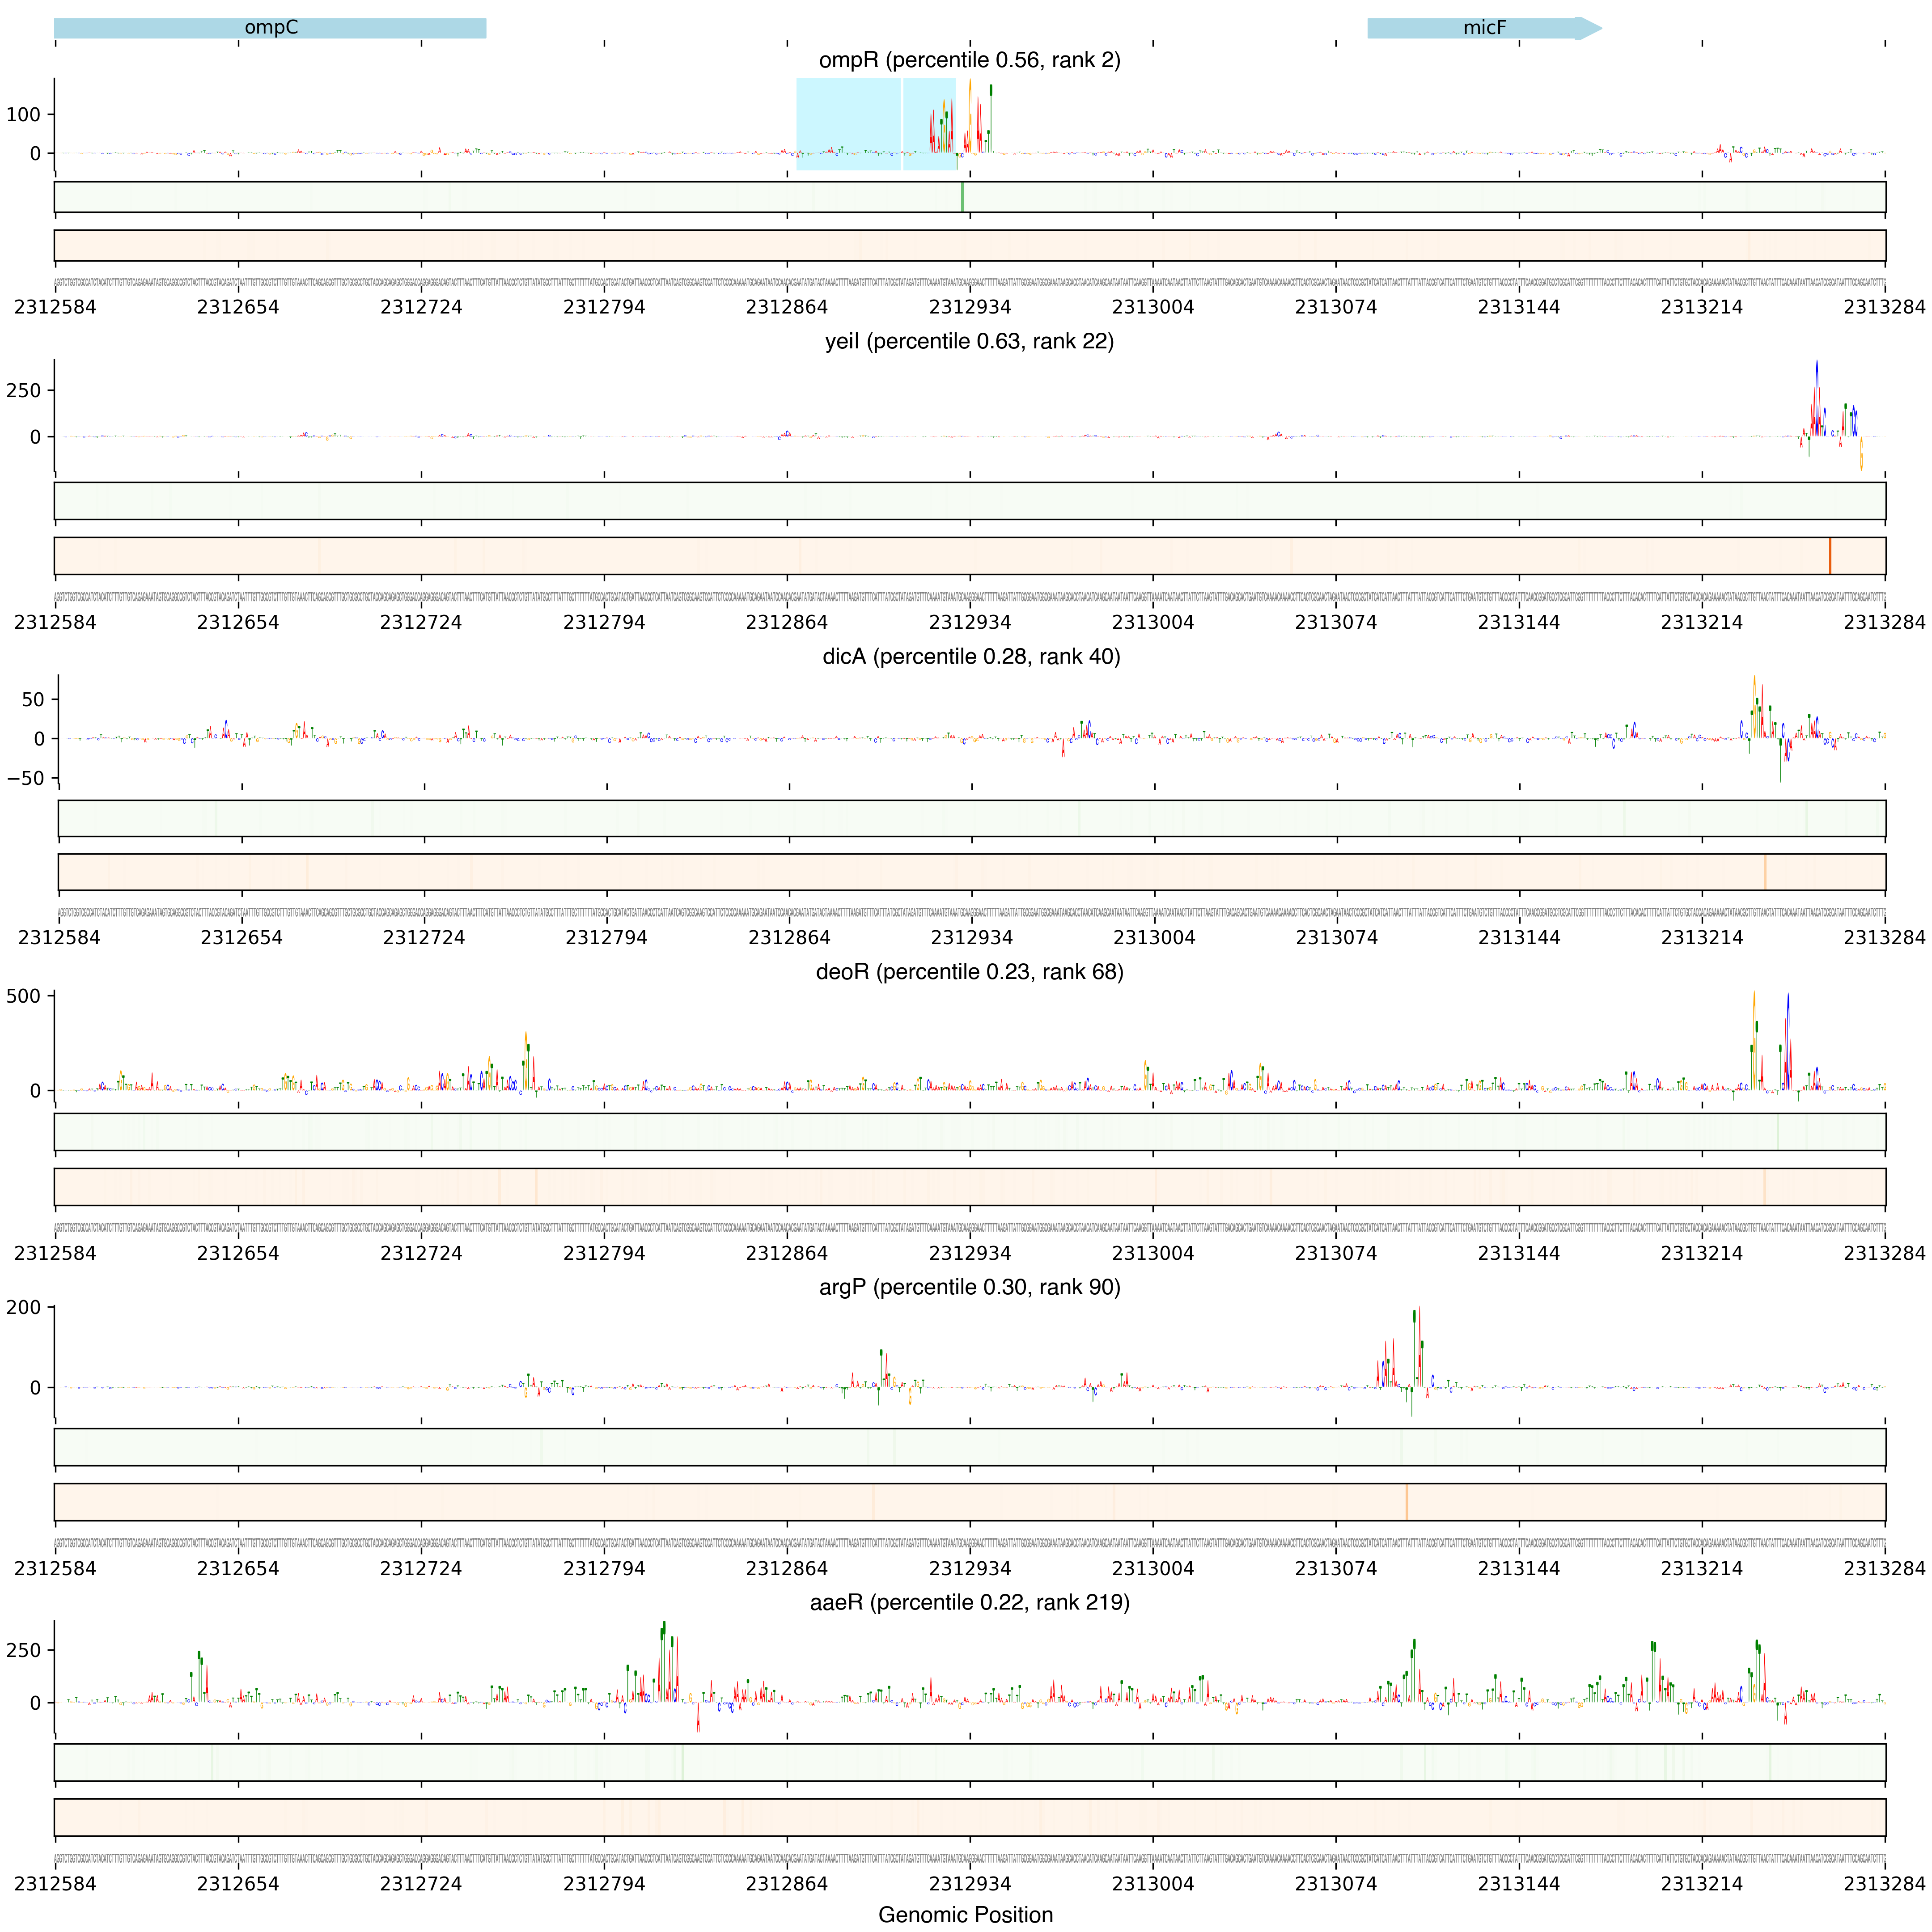Click the Genomic Position axis label
1932x1932 pixels.
(x=965, y=1914)
